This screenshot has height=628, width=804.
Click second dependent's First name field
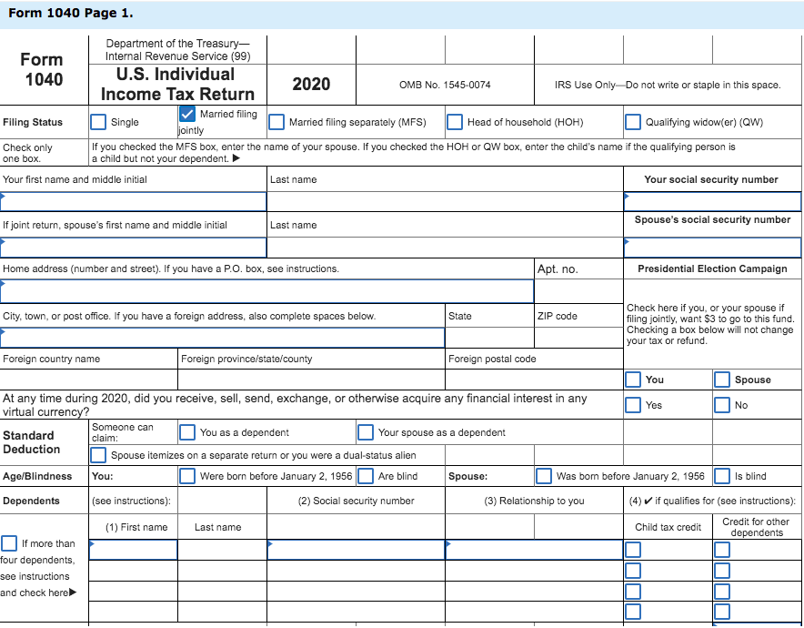click(x=134, y=571)
